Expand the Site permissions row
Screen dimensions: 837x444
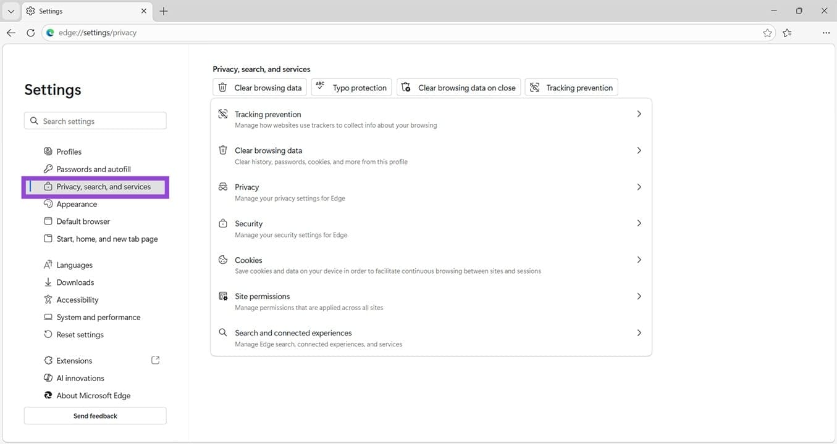(x=639, y=296)
